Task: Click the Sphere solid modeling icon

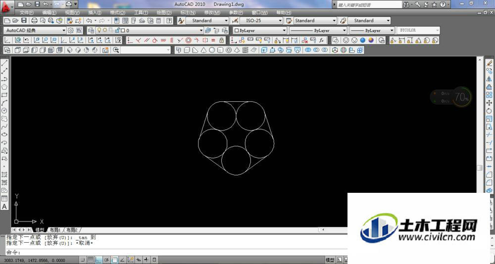Action: click(212, 50)
